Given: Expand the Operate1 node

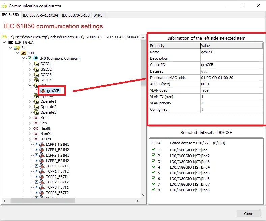Looking at the screenshot, I should pyautogui.click(x=30, y=101).
